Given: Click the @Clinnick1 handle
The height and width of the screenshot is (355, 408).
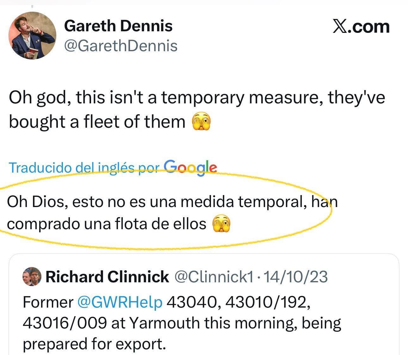Looking at the screenshot, I should point(214,277).
